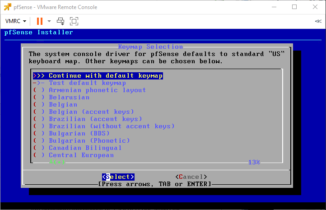Click the VMware Remote Console app icon
The image size is (326, 210).
8,7
